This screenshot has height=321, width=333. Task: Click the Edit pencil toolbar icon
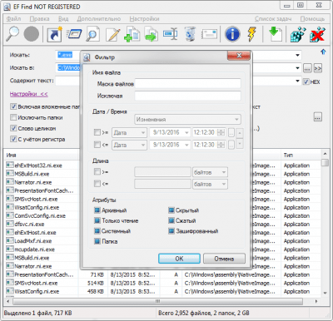pyautogui.click(x=113, y=34)
